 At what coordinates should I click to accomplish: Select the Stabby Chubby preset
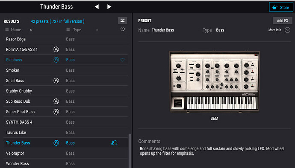coord(66,91)
